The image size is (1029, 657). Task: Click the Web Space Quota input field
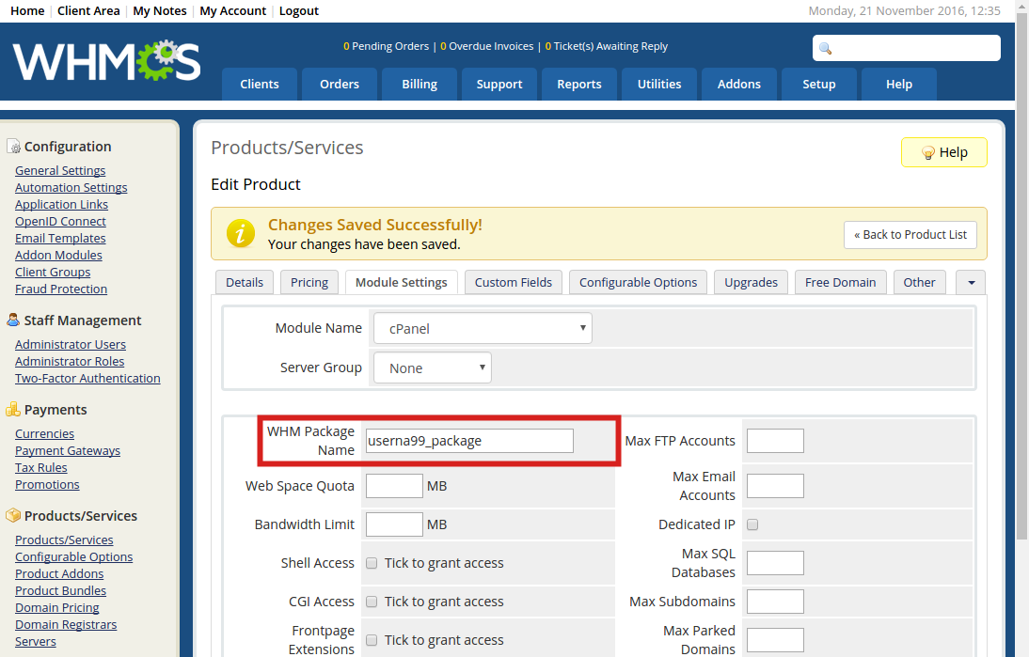click(x=394, y=486)
